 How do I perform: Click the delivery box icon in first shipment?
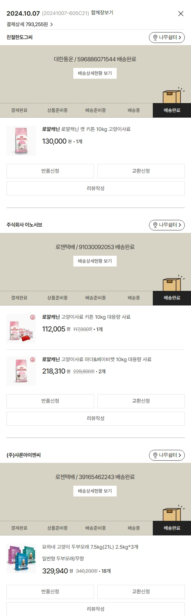172,96
